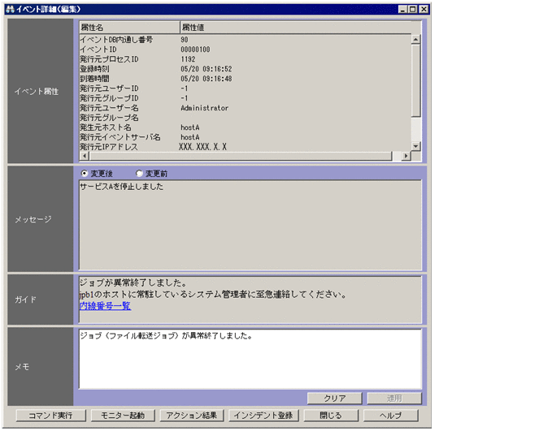Click the attribute list scroll up arrow
Image resolution: width=539 pixels, height=431 pixels.
coord(416,40)
